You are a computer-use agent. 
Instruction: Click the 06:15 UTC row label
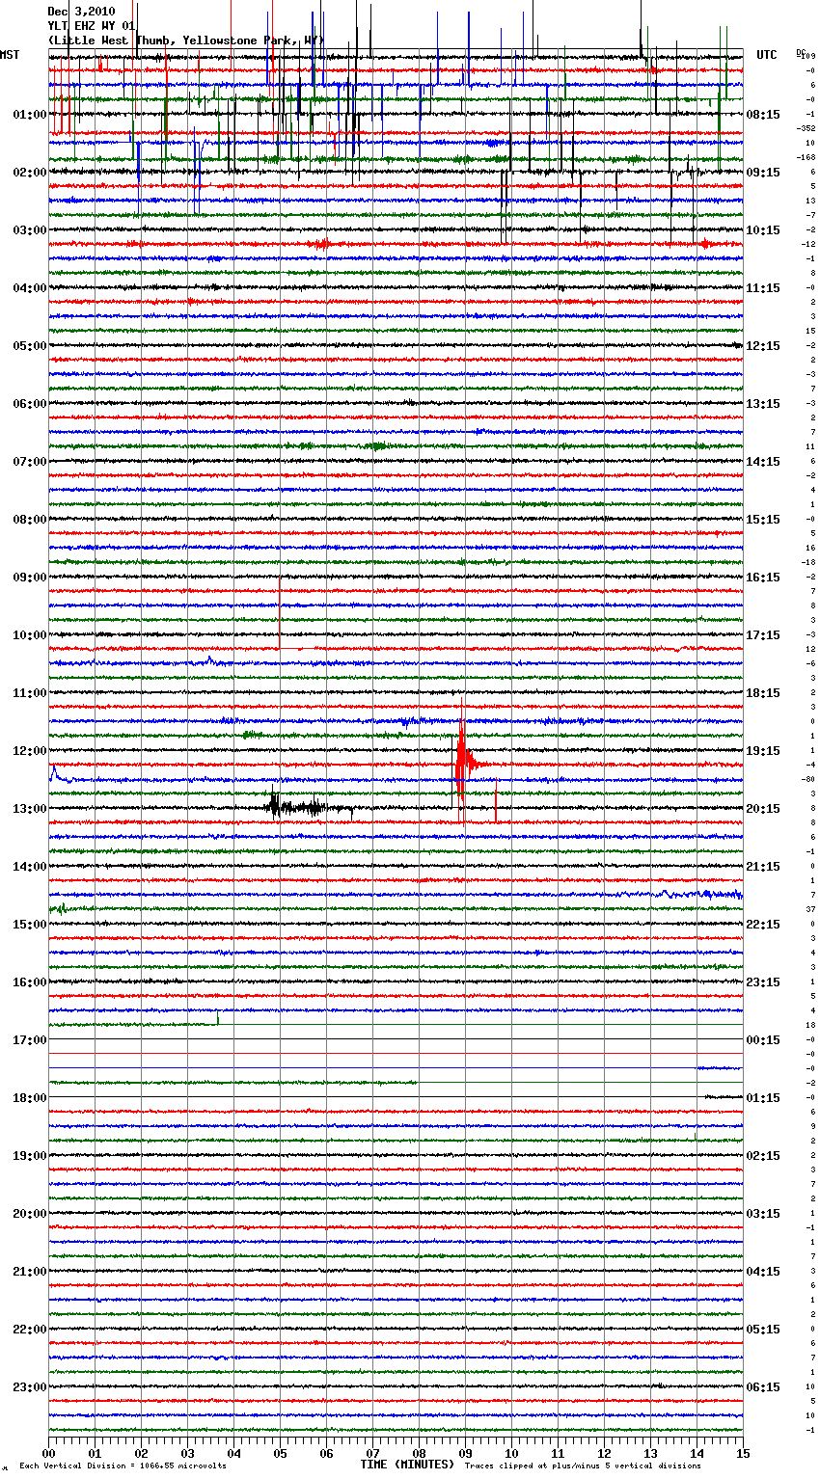pyautogui.click(x=763, y=1386)
